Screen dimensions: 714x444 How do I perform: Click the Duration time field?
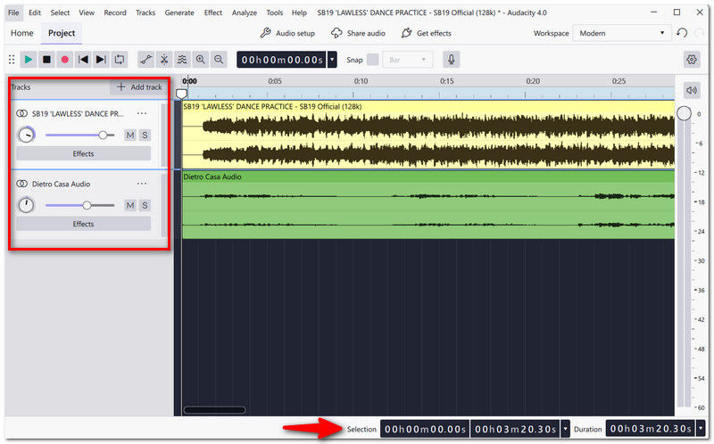coord(651,429)
